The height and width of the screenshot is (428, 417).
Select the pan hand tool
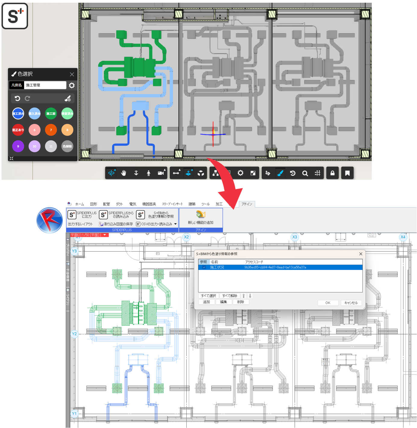(124, 173)
